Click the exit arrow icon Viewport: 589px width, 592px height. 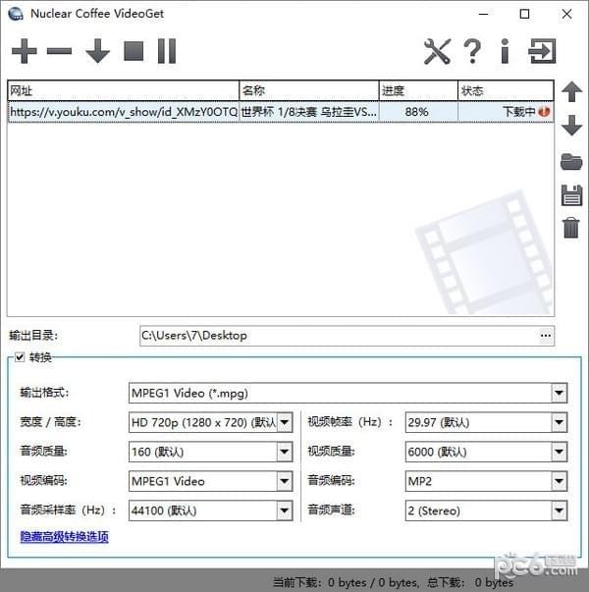point(542,51)
